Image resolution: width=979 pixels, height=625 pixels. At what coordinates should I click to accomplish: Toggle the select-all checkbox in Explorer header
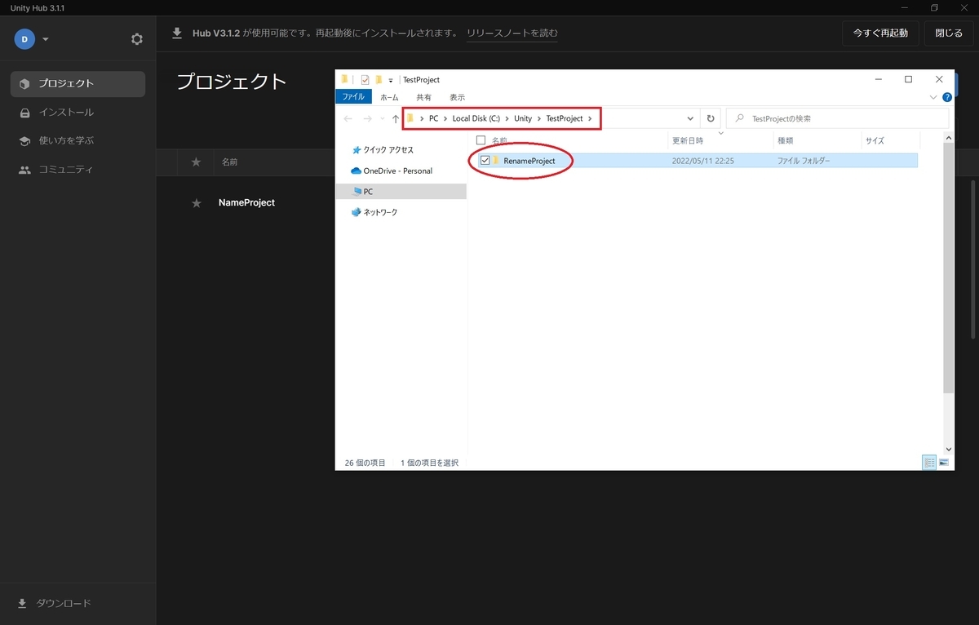[x=481, y=140]
